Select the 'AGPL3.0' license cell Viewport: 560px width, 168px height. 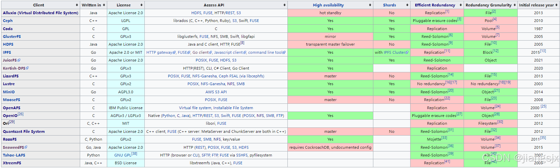tap(125, 92)
